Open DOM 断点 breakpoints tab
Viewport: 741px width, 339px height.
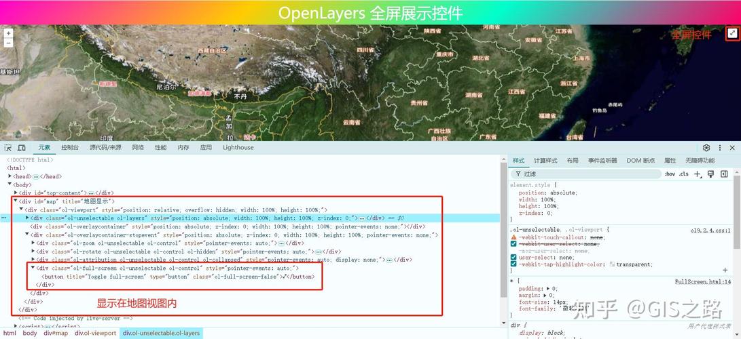coord(640,161)
